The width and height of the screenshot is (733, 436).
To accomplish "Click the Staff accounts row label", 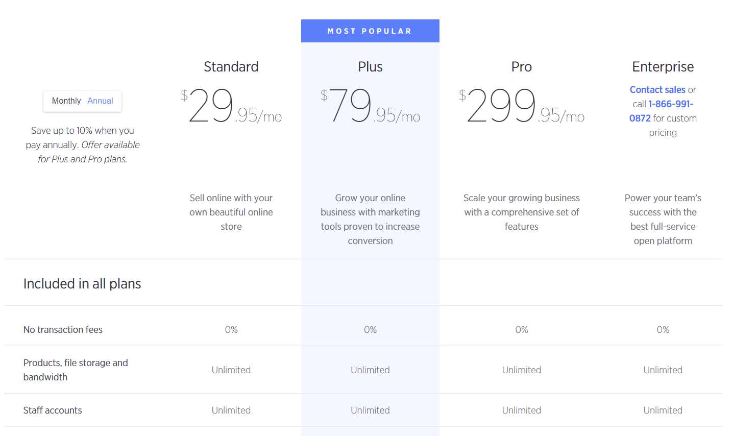I will click(53, 410).
